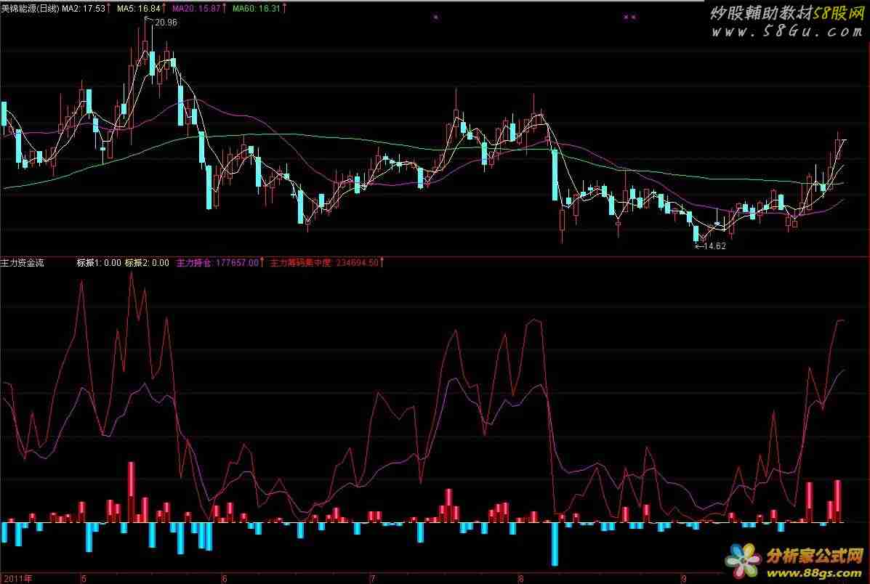The width and height of the screenshot is (870, 584).
Task: Click the 主力筹码集中度 234694.50 readout
Action: pos(324,263)
